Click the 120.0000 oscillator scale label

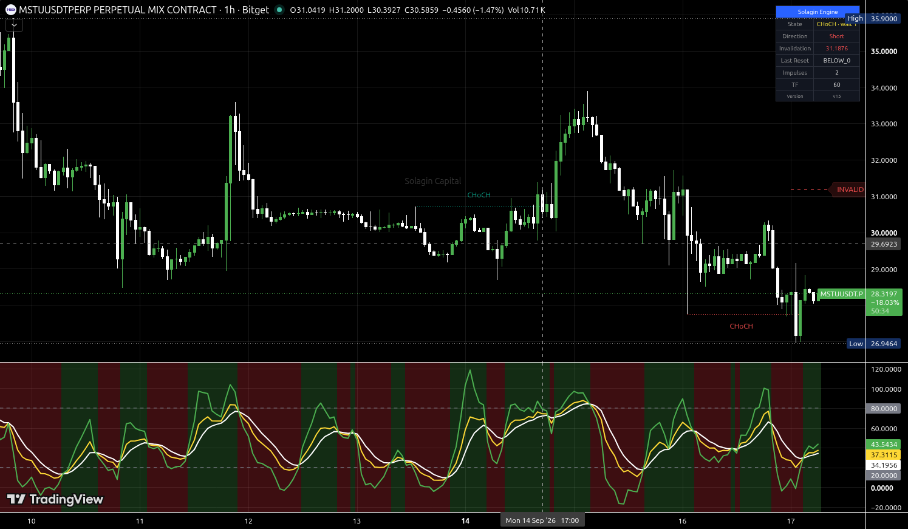[x=886, y=369]
